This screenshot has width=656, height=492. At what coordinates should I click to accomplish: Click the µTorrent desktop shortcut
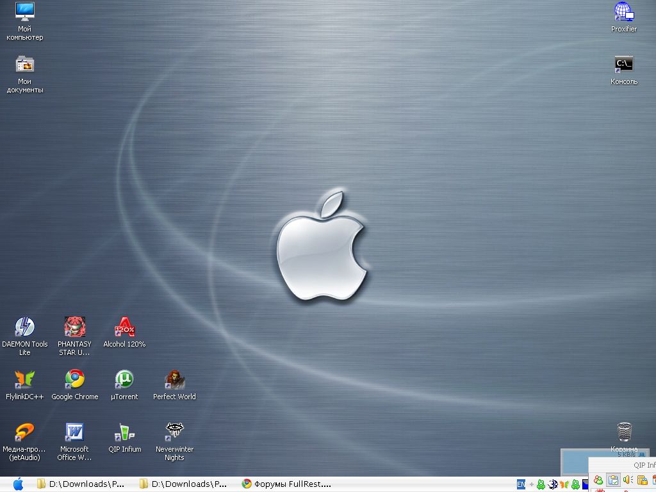(124, 385)
